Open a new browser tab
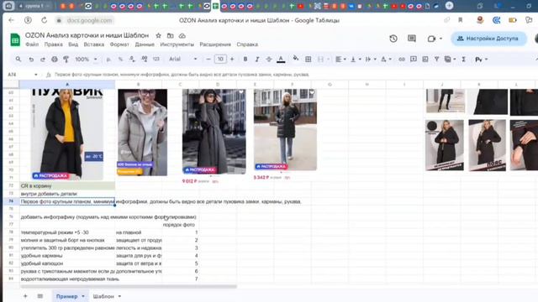 coord(449,6)
